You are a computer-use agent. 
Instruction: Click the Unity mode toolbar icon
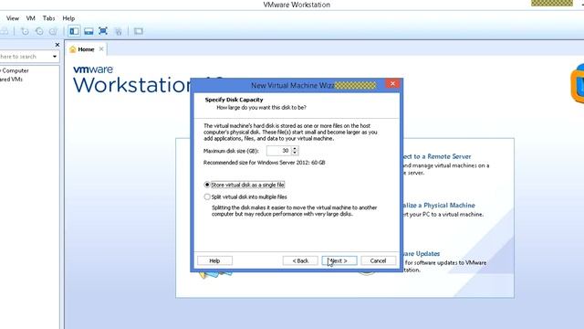(119, 31)
